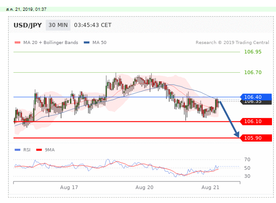Image resolution: width=276 pixels, height=203 pixels.
Task: Click the black current price tag 106.35
Action: point(256,102)
